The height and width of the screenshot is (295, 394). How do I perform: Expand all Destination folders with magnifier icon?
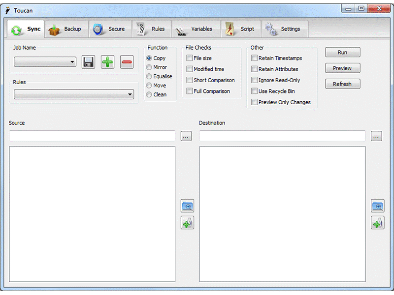(x=377, y=206)
